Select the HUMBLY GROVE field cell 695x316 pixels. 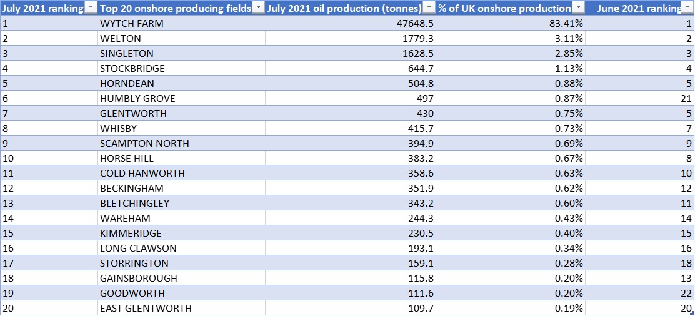[137, 99]
